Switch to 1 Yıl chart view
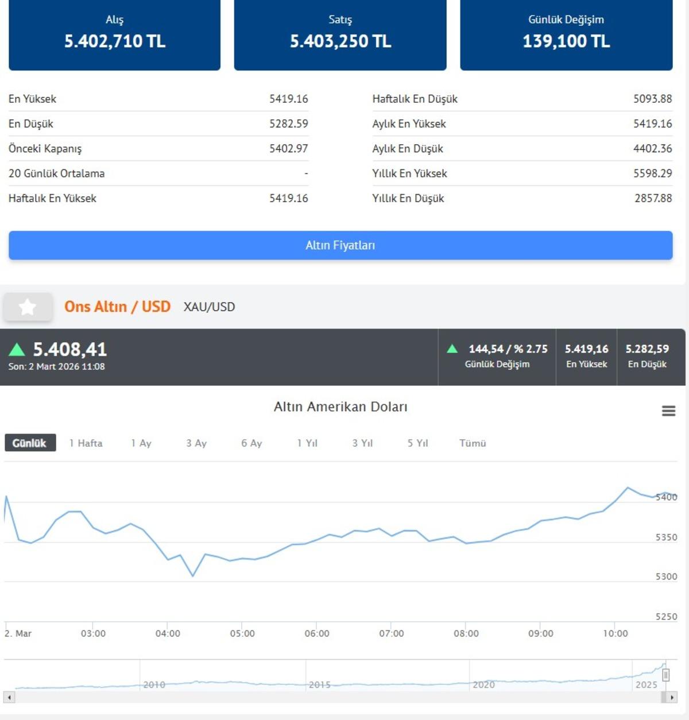This screenshot has width=689, height=720. [307, 443]
